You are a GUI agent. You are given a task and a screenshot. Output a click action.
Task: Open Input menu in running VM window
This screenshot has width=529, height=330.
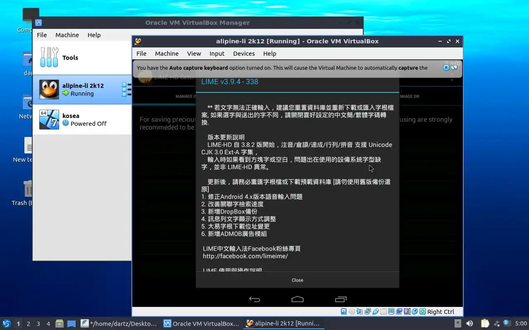tap(217, 54)
